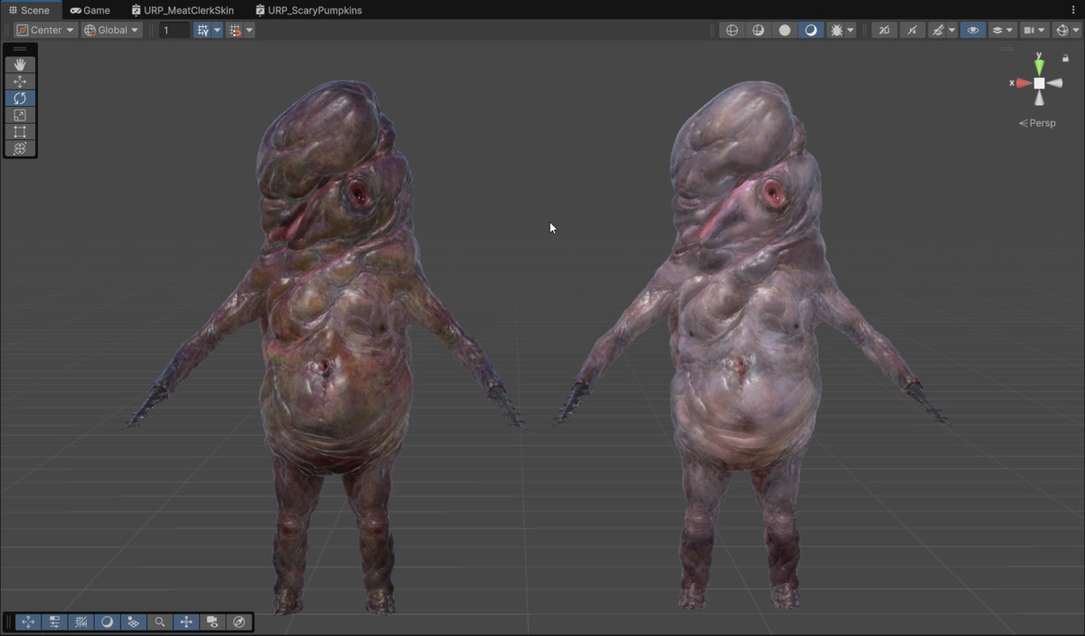Toggle the cameras overlay icon
Image resolution: width=1085 pixels, height=636 pixels.
point(212,622)
